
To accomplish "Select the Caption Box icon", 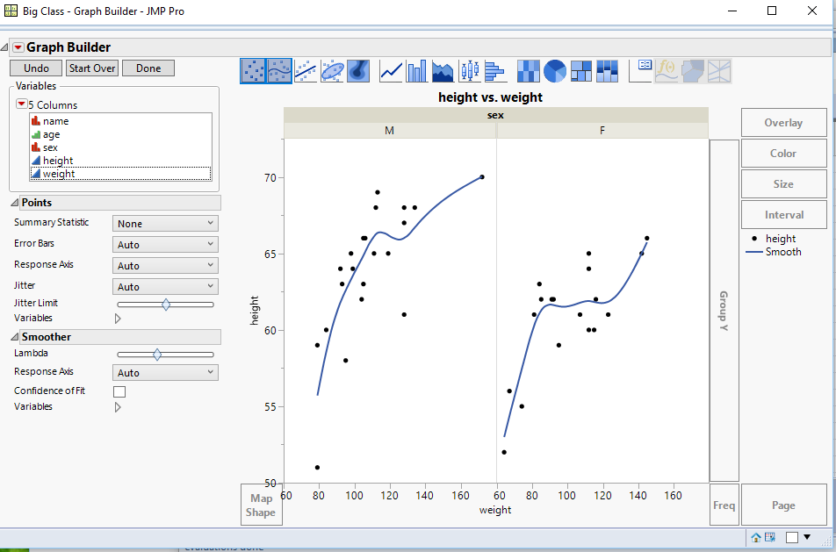I will pyautogui.click(x=640, y=71).
